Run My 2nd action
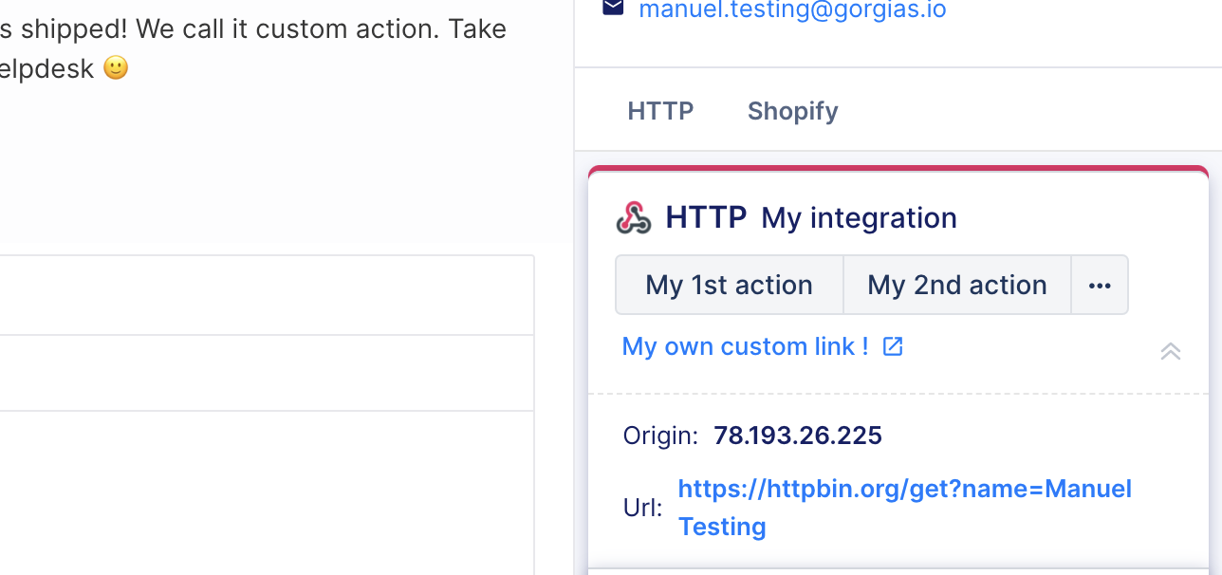Screen dimensions: 1222x575 tap(957, 285)
